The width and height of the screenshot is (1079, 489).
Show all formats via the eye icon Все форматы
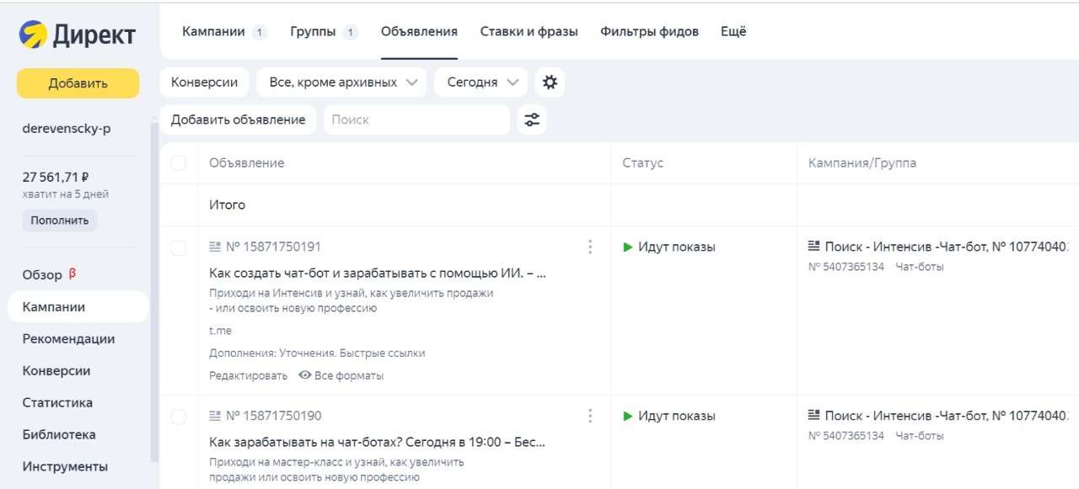(x=341, y=375)
